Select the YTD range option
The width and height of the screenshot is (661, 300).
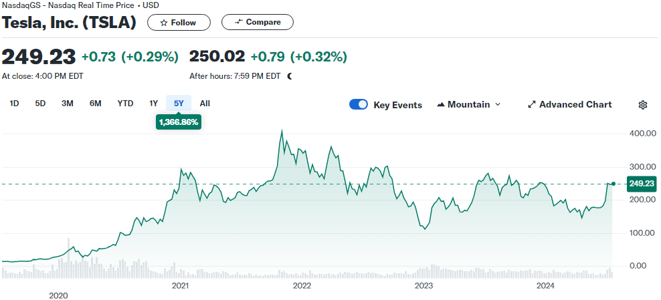125,104
